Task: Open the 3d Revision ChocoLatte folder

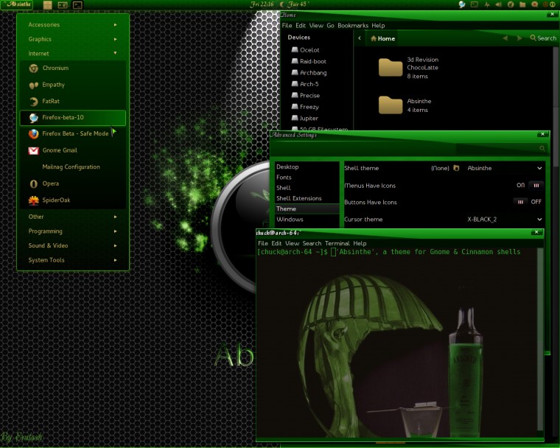Action: click(x=408, y=68)
